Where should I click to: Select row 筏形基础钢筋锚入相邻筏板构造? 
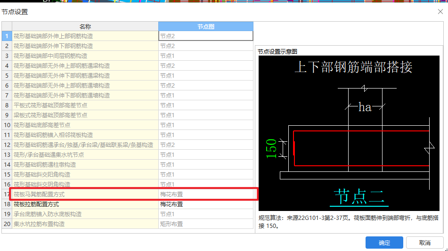coord(85,135)
